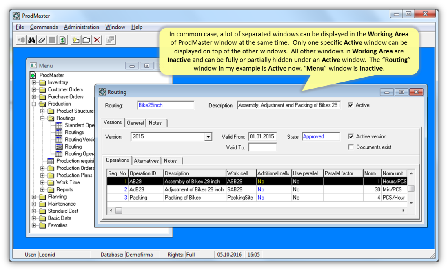Collapse the Production tree node
448x271 pixels.
(x=34, y=104)
